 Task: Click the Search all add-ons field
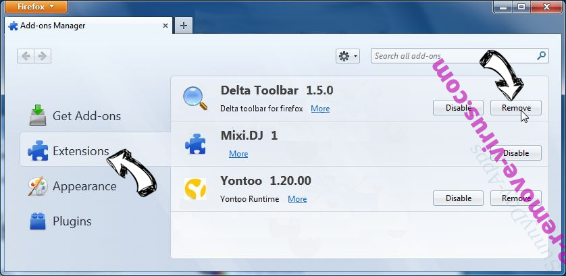click(x=453, y=57)
